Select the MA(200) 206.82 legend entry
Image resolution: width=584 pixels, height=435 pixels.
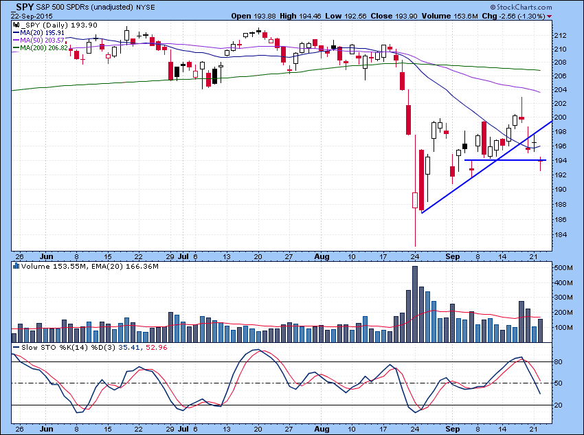coord(41,47)
